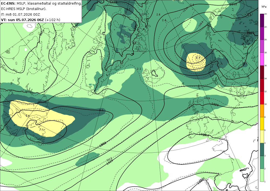
Task: Click the 22–24 hPa dark purple legend swatch
Action: (x=262, y=20)
